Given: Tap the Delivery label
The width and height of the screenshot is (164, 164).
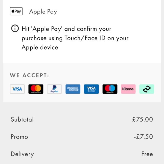Looking at the screenshot, I should [22, 154].
